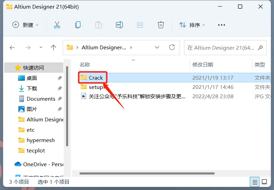Open the 排序 sort dropdown

(192, 25)
